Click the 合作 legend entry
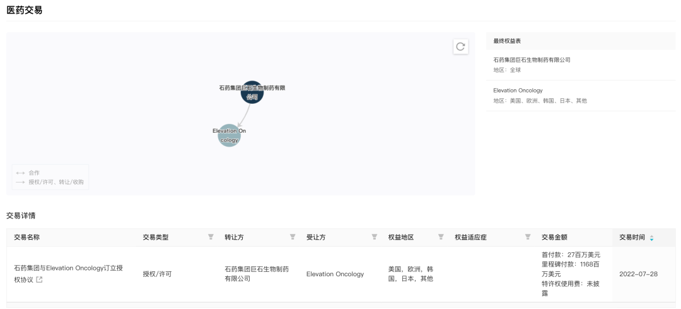 [27, 173]
